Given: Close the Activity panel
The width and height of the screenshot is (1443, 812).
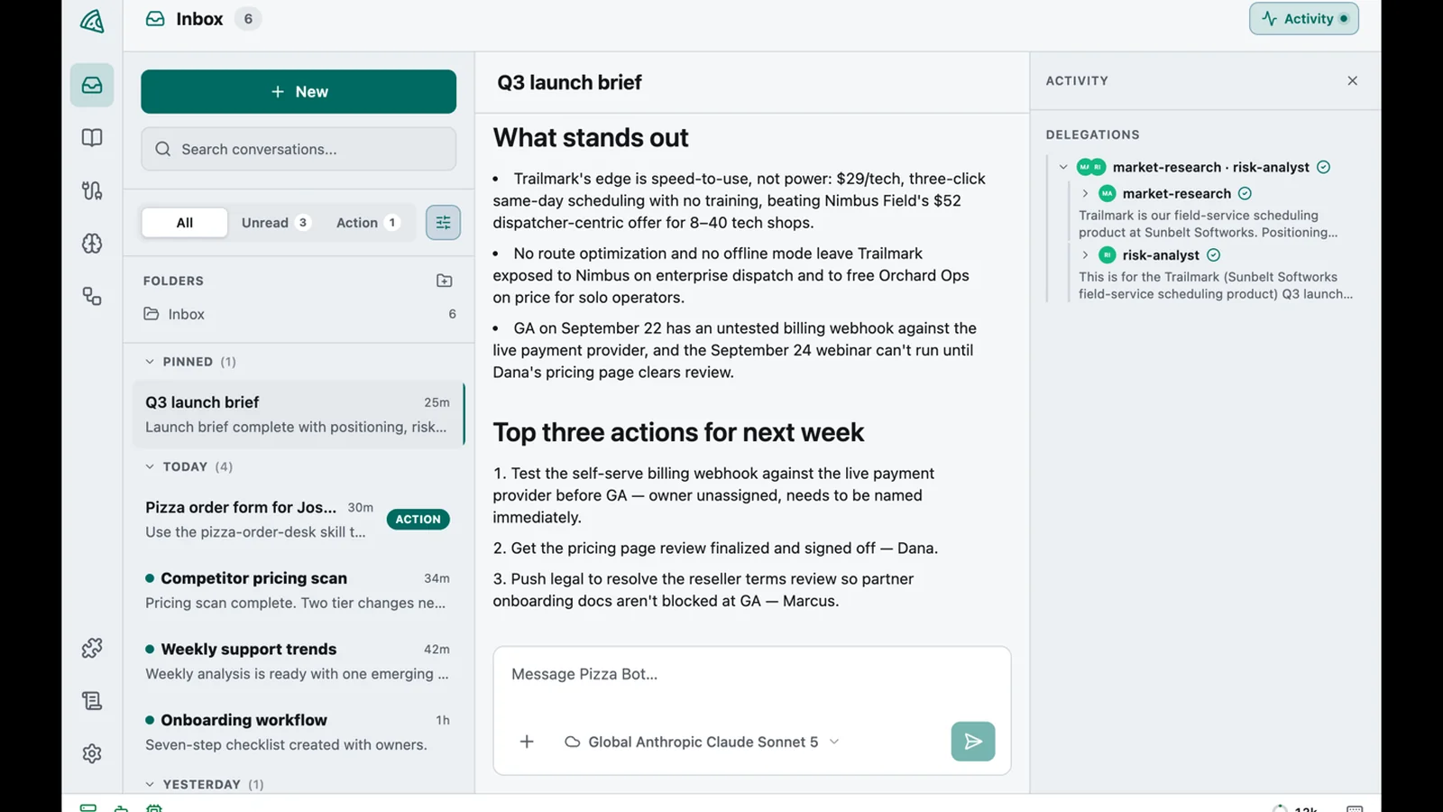Looking at the screenshot, I should tap(1353, 80).
